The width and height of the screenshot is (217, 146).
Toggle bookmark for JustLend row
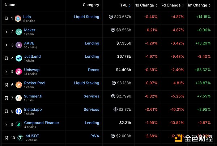coord(6,58)
